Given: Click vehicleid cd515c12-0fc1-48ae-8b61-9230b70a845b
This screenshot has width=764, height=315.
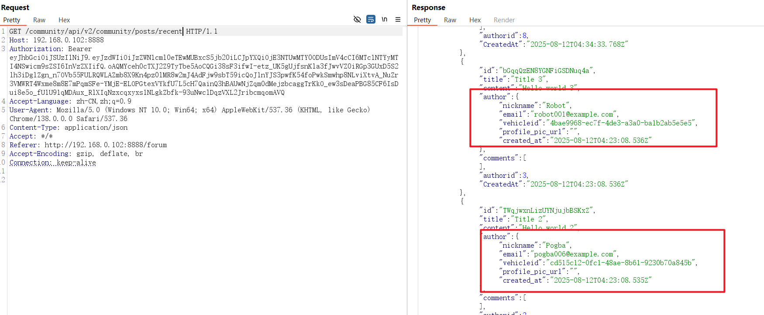Looking at the screenshot, I should pos(620,263).
